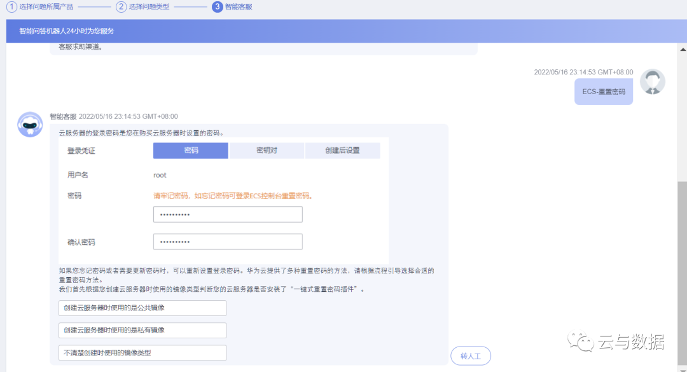Switch to the "密钥对" login credential tab
This screenshot has height=372, width=687.
click(266, 150)
